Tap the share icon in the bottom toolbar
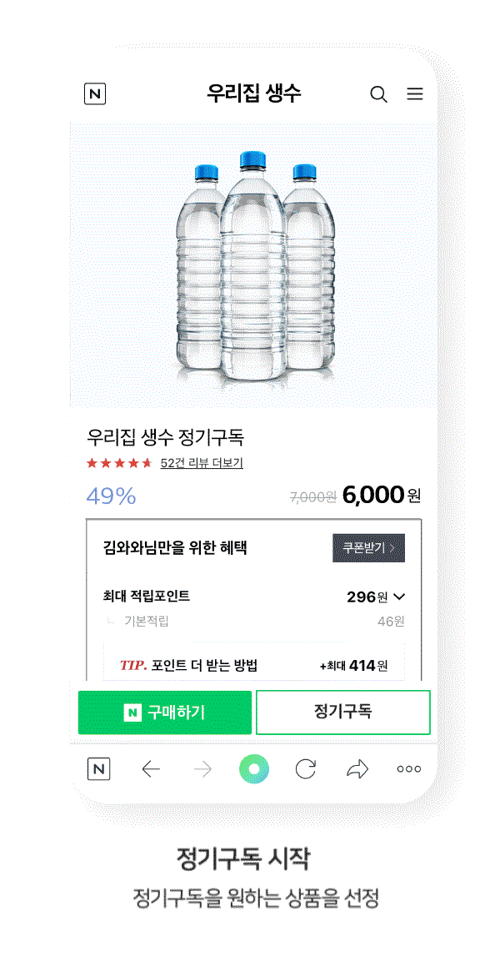Screen dimensions: 500x967 click(x=357, y=768)
